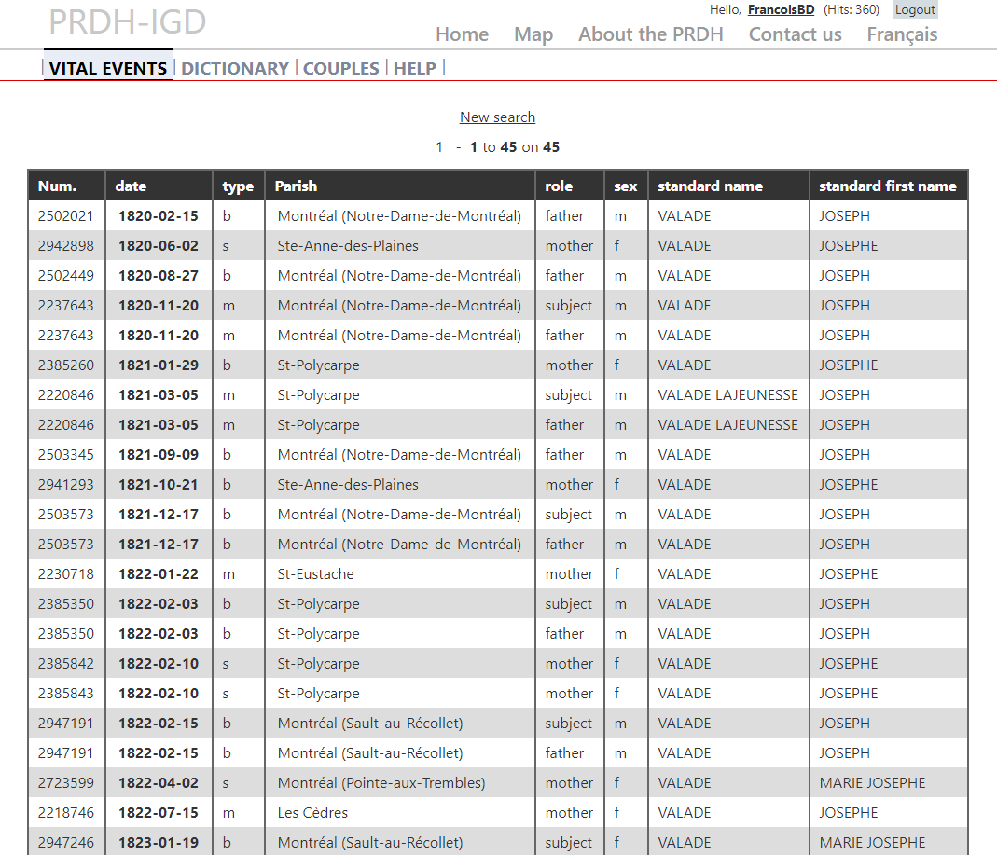Click JOSEPHE in the St-Eustache row
The image size is (997, 855).
coord(848,574)
